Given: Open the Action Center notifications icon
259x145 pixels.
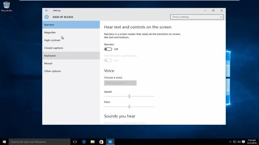Looking at the screenshot, I should (x=244, y=142).
